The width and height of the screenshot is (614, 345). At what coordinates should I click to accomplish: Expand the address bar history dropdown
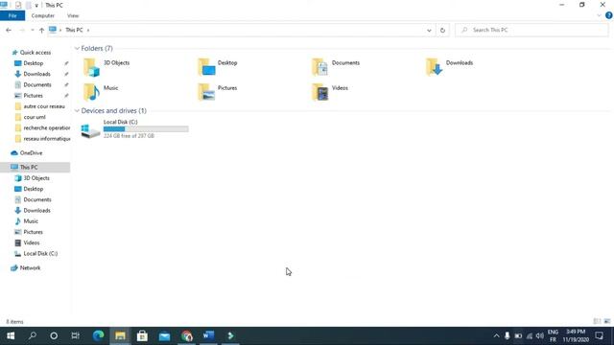click(x=429, y=30)
